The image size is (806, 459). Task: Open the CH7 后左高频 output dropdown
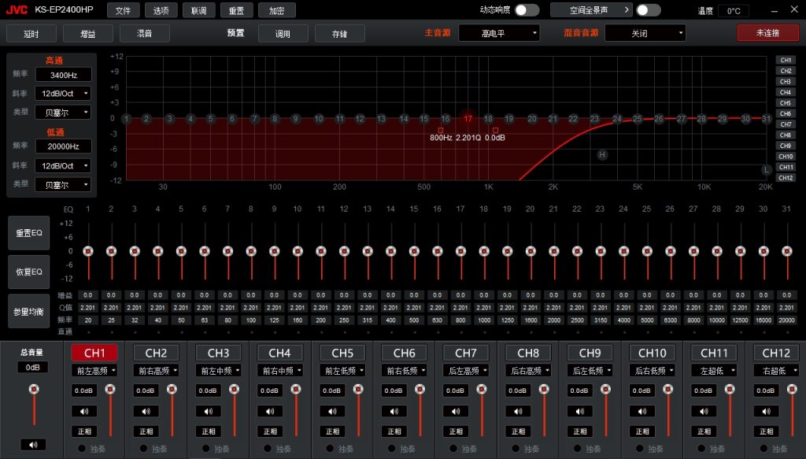tap(466, 371)
